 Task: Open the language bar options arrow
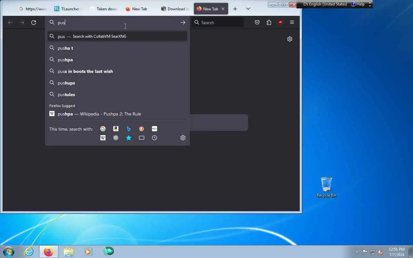[x=370, y=5]
